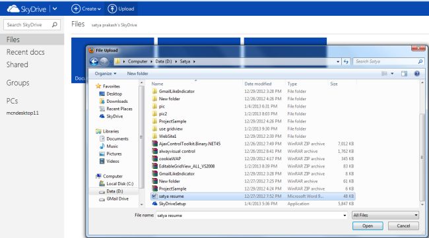429x238 pixels.
Task: Select EditableGridView_ALL_VS2008 archive icon
Action: point(155,166)
